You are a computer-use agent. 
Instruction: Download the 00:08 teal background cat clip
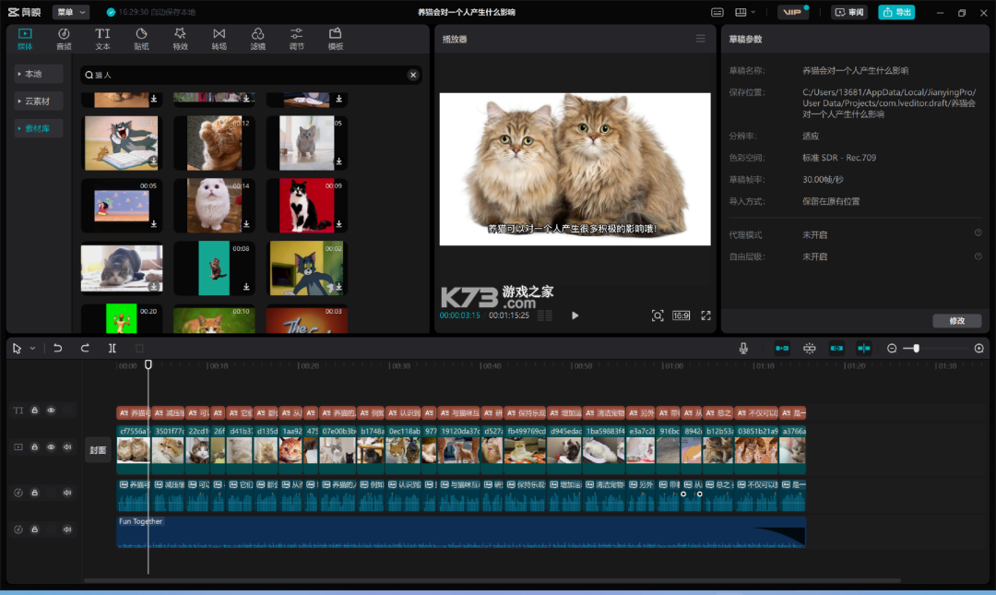246,287
